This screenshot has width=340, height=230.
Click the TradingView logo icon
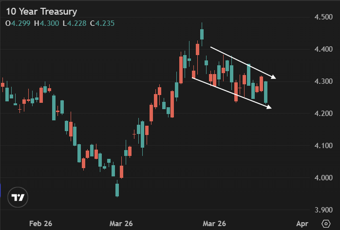tap(19, 197)
